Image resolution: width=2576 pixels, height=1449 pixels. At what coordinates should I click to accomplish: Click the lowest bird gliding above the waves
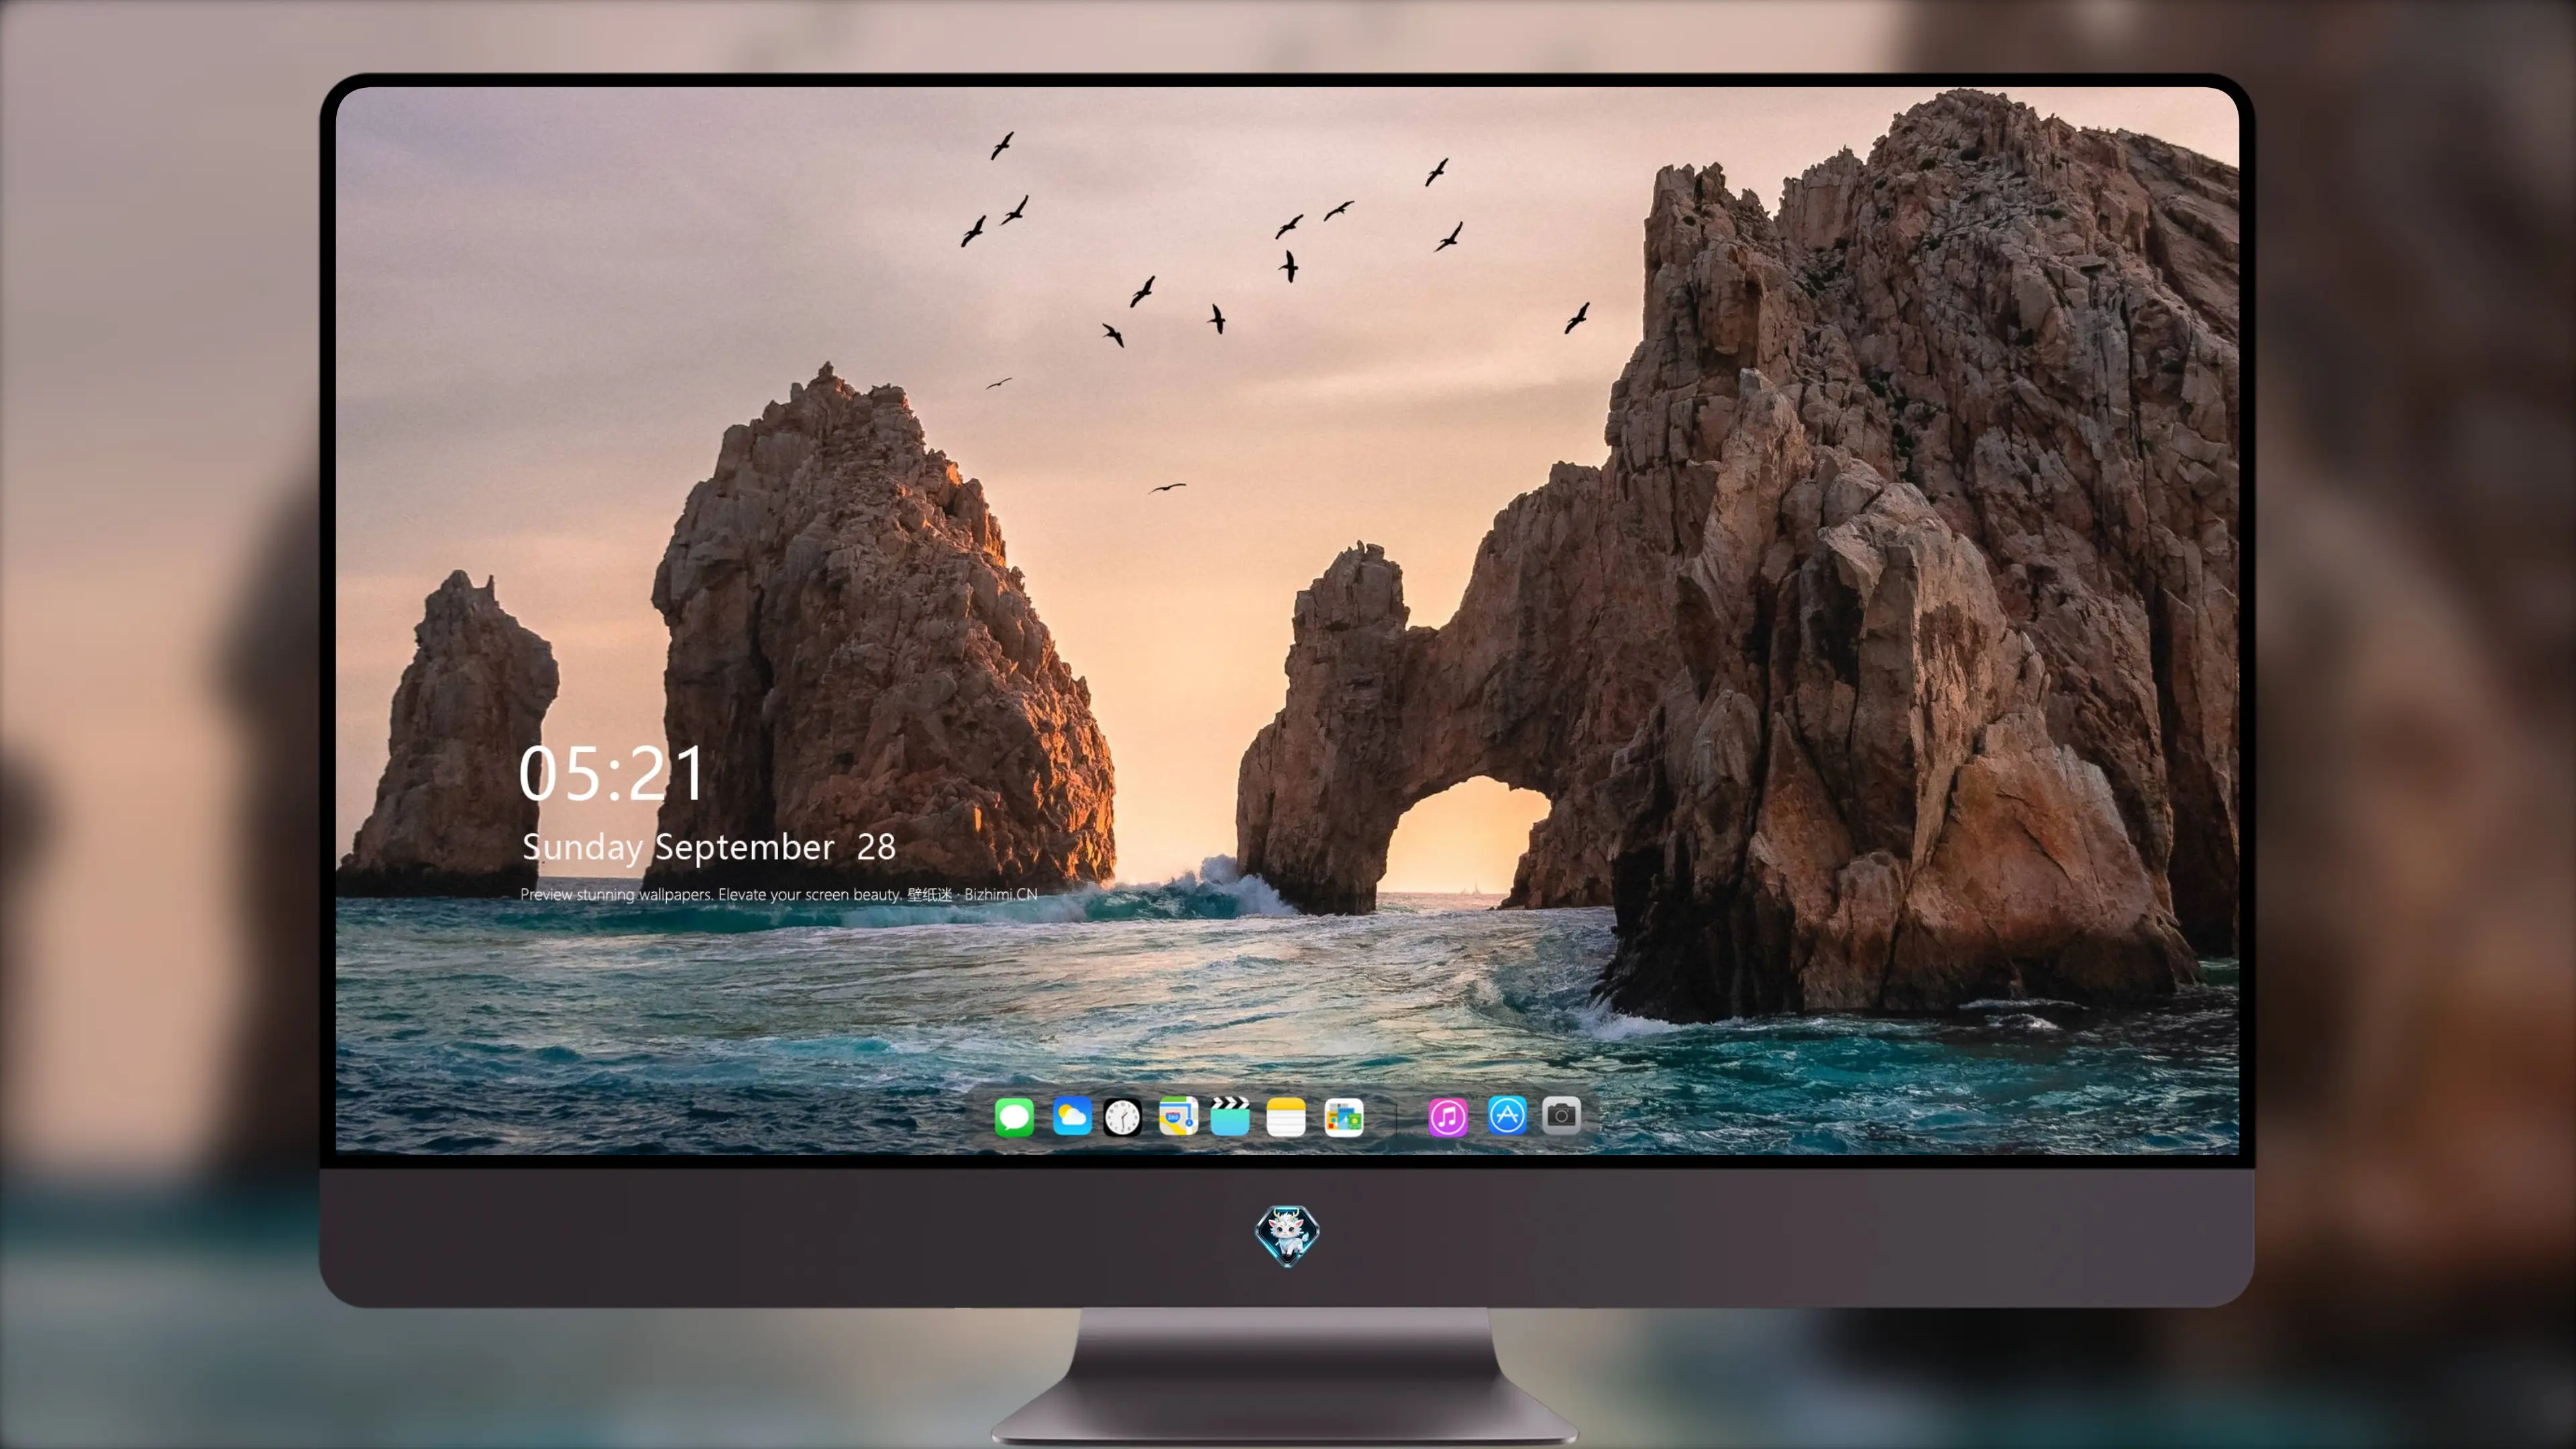tap(1167, 488)
